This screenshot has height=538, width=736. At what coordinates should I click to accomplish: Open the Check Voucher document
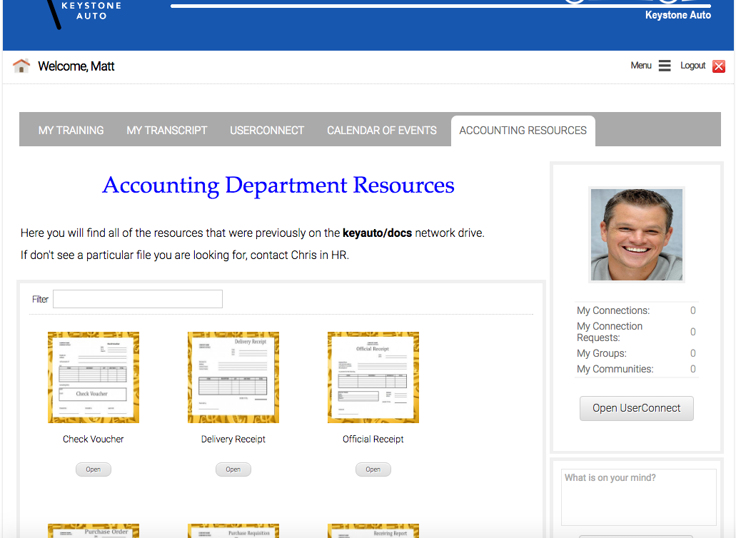tap(94, 469)
